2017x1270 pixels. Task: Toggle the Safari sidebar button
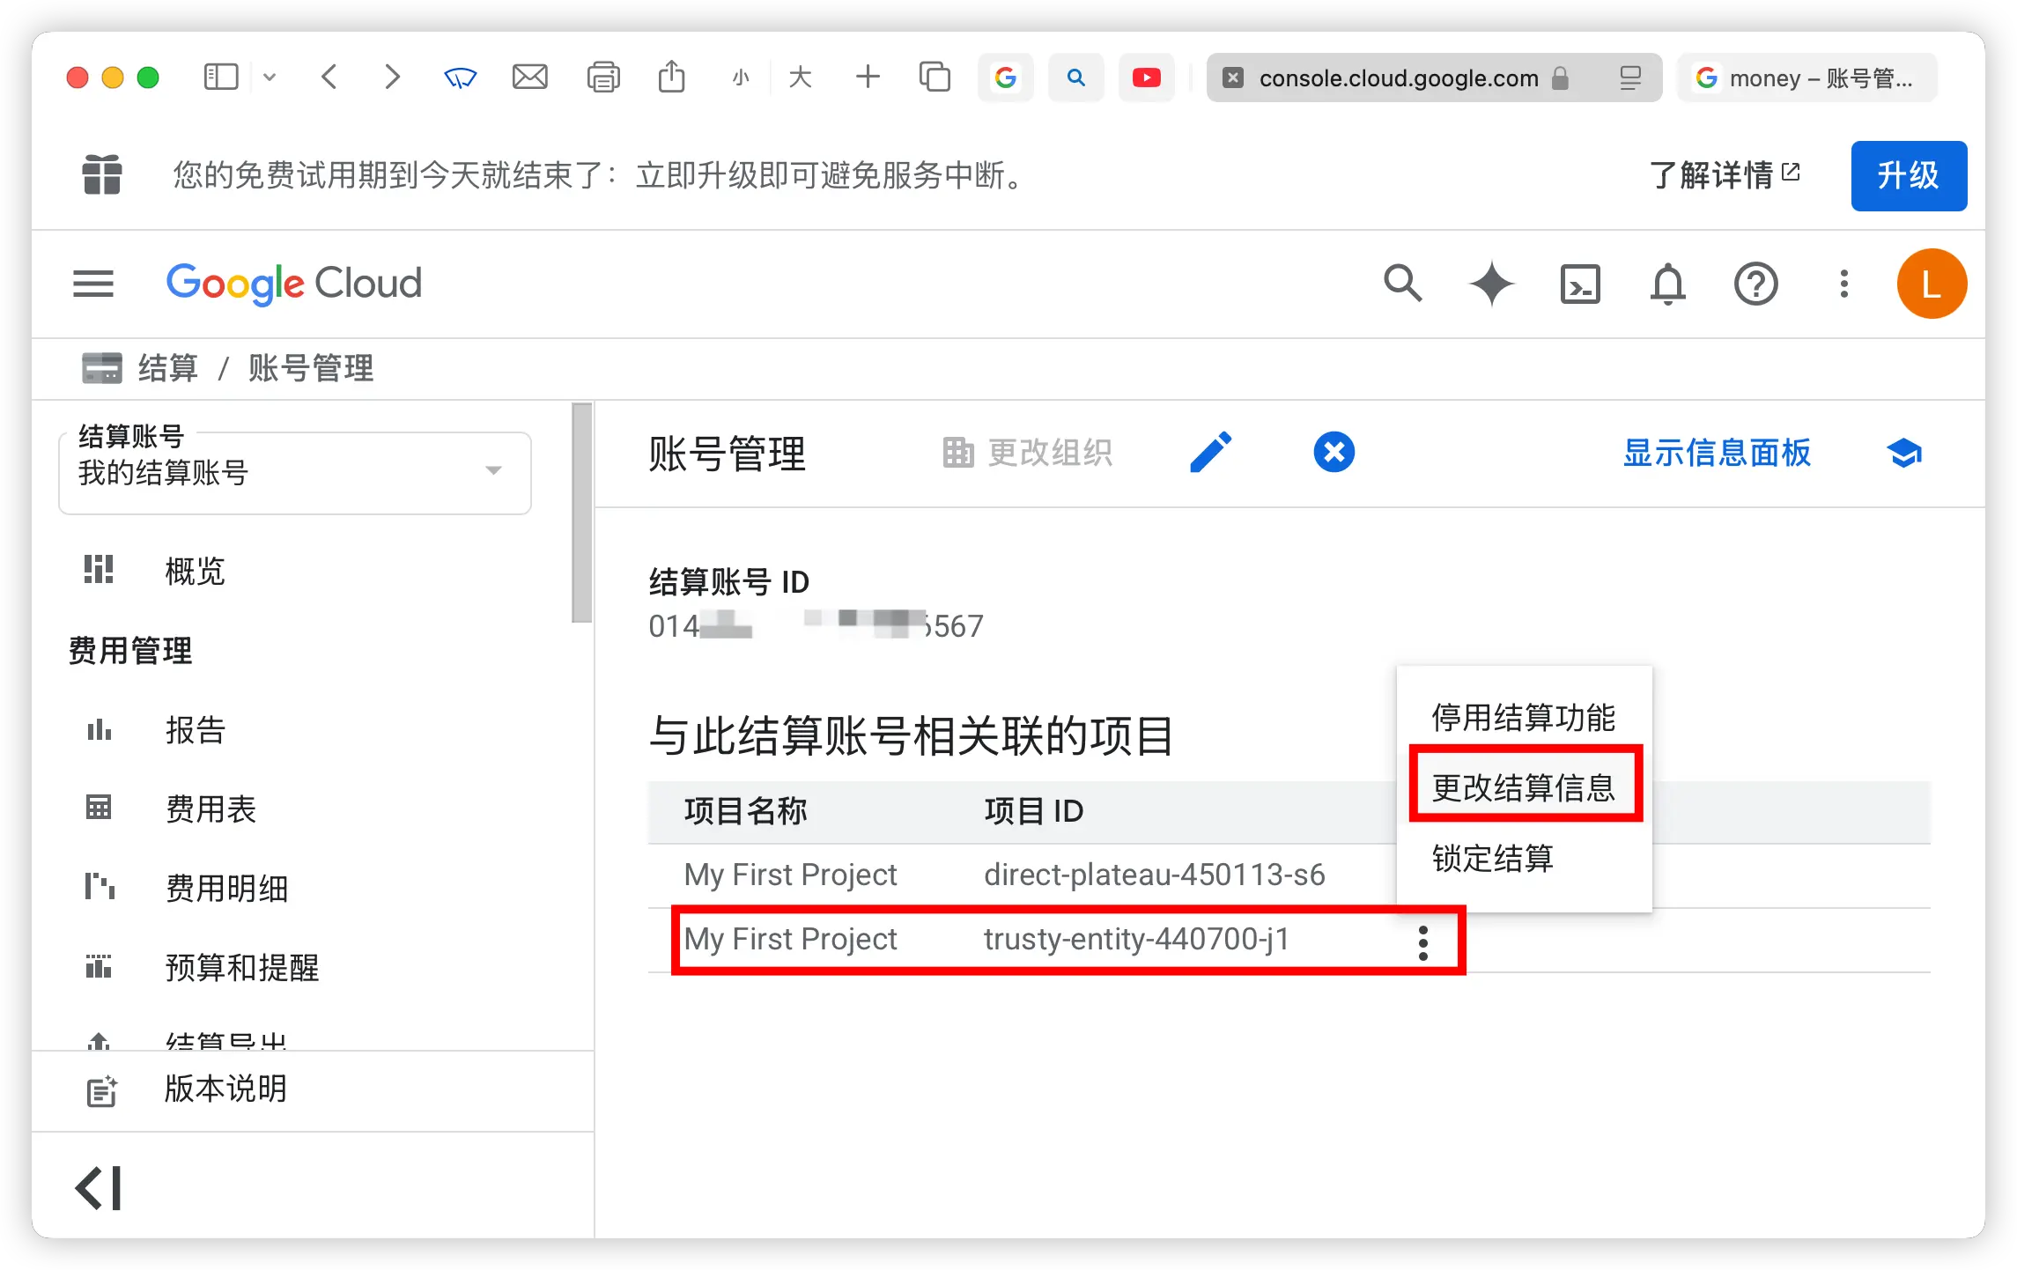(221, 78)
